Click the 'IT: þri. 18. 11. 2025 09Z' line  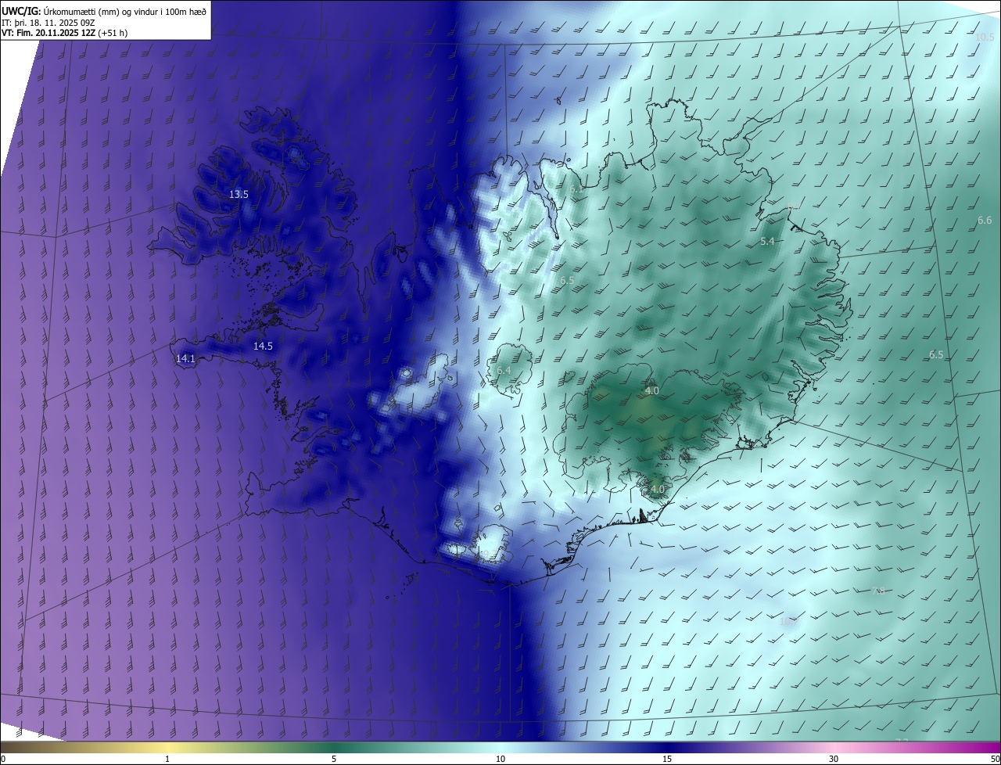tap(48, 22)
